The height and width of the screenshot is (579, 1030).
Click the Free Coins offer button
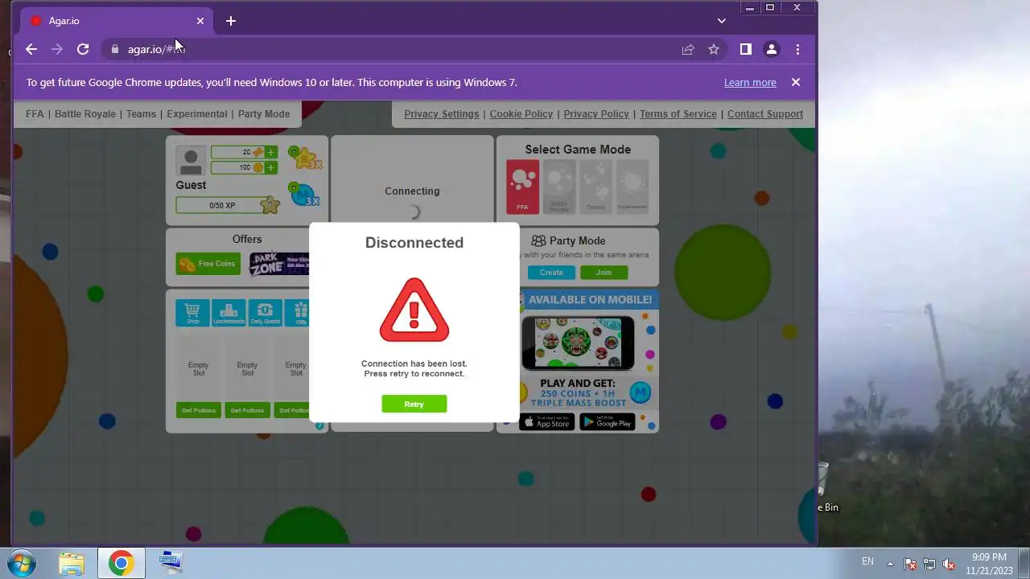(x=208, y=264)
